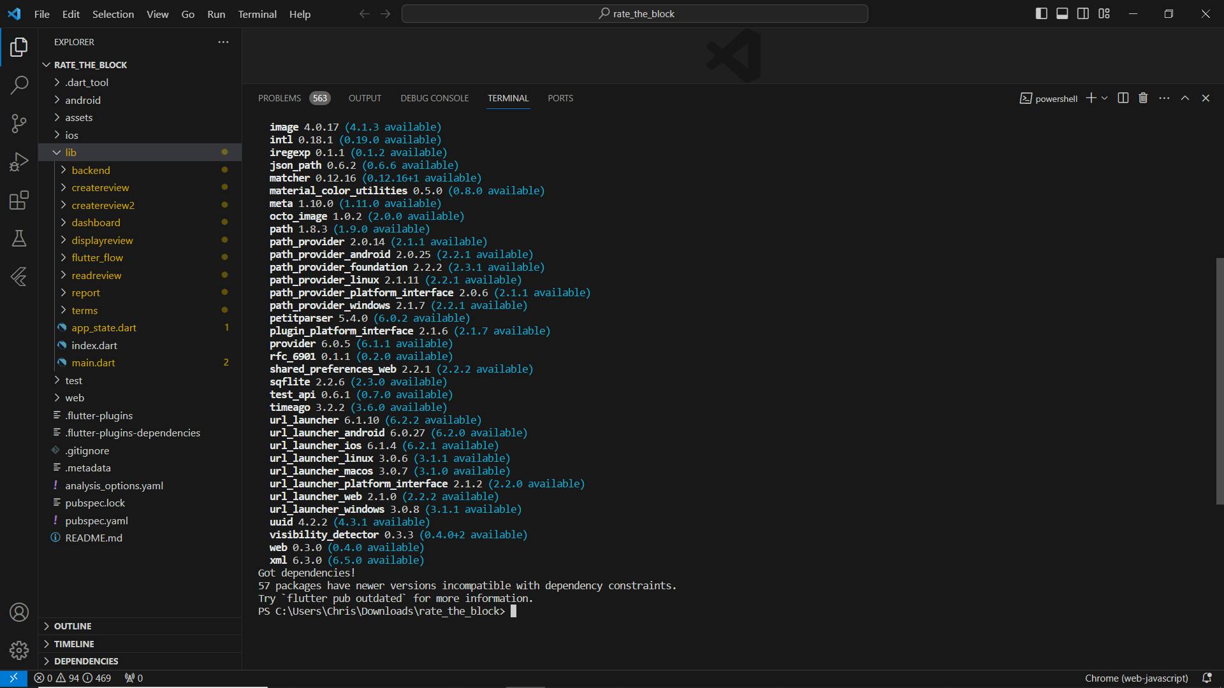Open the Source Control view
Image resolution: width=1224 pixels, height=688 pixels.
tap(19, 123)
